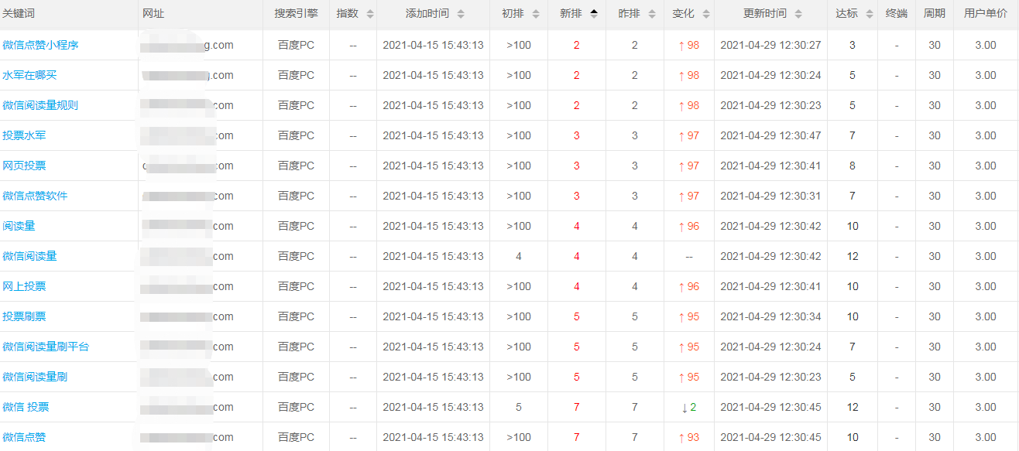Click 初排 value 5 in 微信 投票 row
The image size is (1019, 451).
pos(519,407)
